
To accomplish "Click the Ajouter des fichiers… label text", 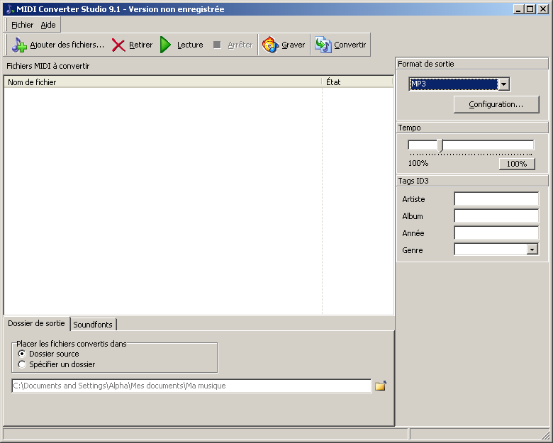I will (67, 45).
